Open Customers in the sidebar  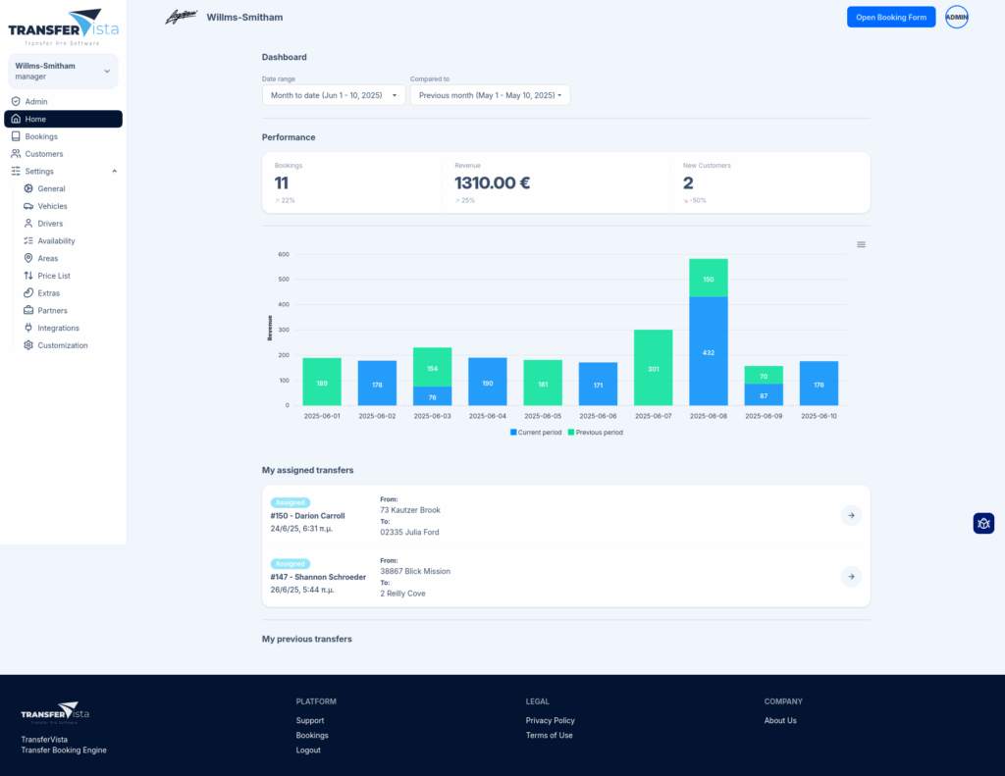tap(44, 154)
